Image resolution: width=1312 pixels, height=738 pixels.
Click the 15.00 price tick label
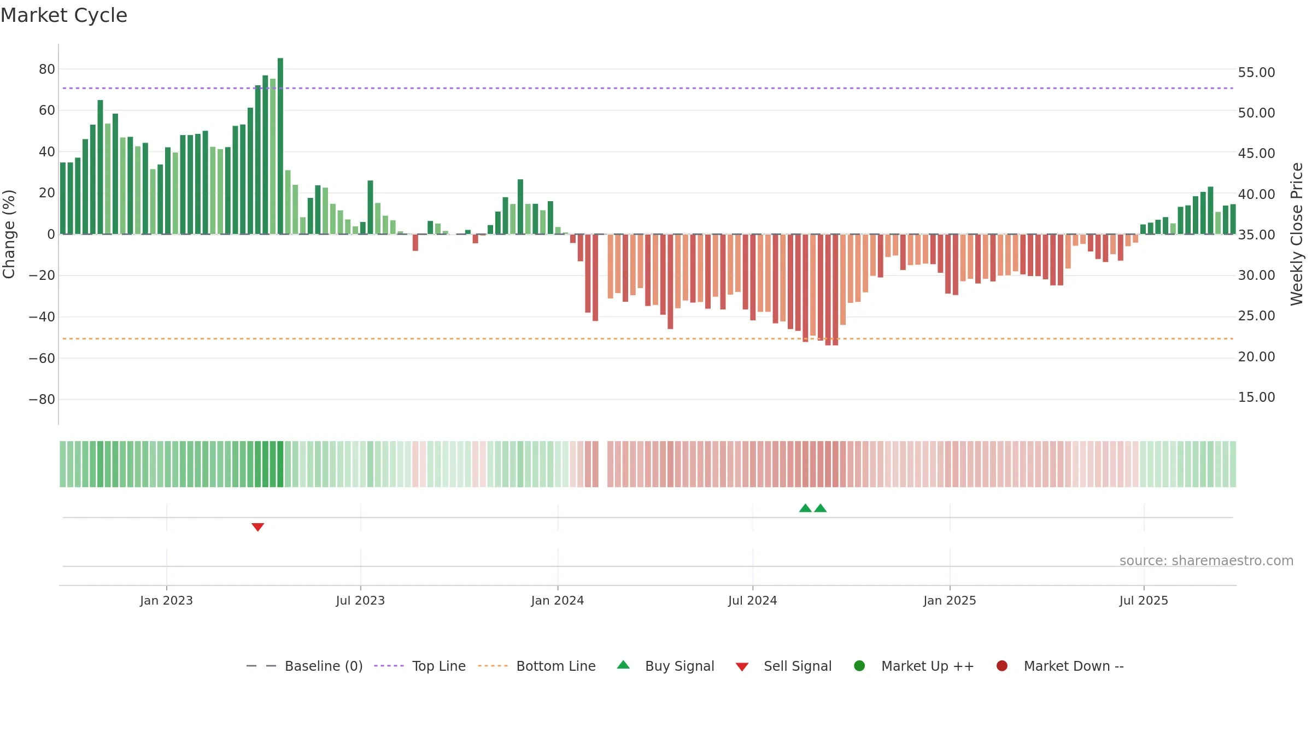[x=1256, y=397]
